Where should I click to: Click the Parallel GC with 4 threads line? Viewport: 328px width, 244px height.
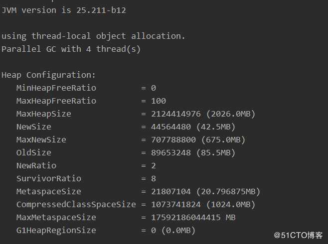click(x=71, y=49)
